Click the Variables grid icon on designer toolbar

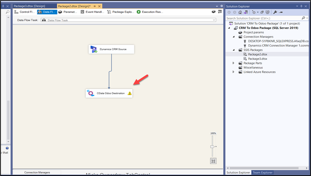pyautogui.click(x=220, y=12)
